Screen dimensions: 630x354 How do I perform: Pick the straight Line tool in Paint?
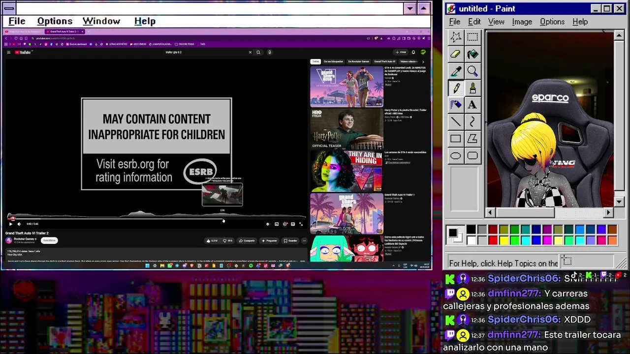tap(455, 122)
